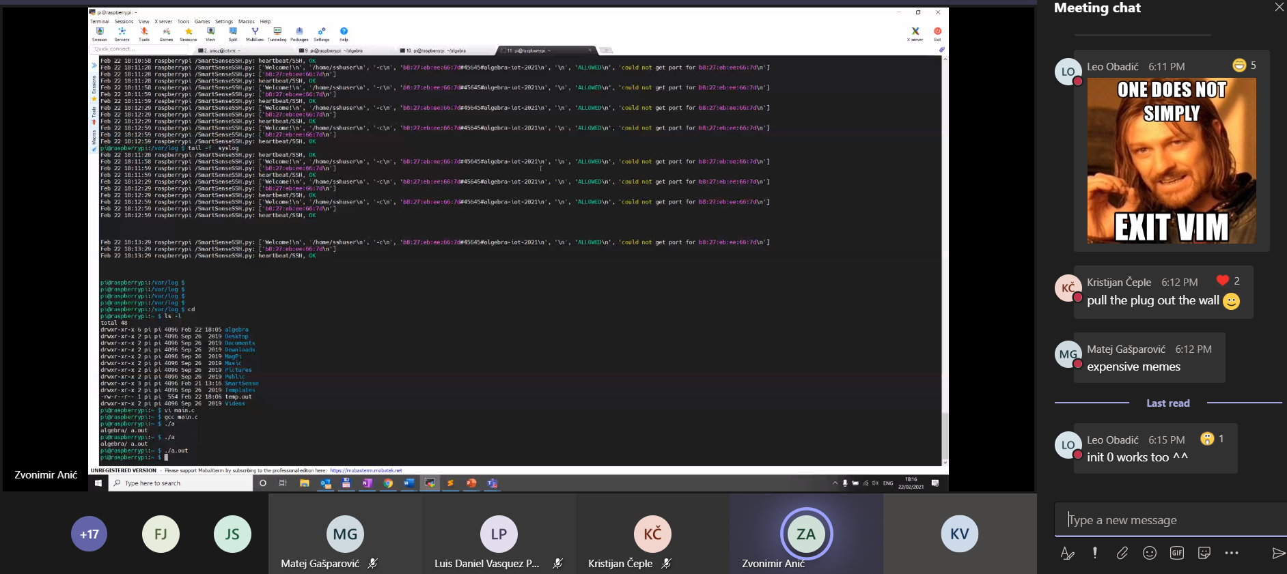
Task: Select Zvonimir Anić participant tile
Action: (806, 534)
